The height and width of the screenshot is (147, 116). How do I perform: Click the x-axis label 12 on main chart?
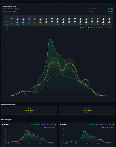pyautogui.click(x=51, y=97)
